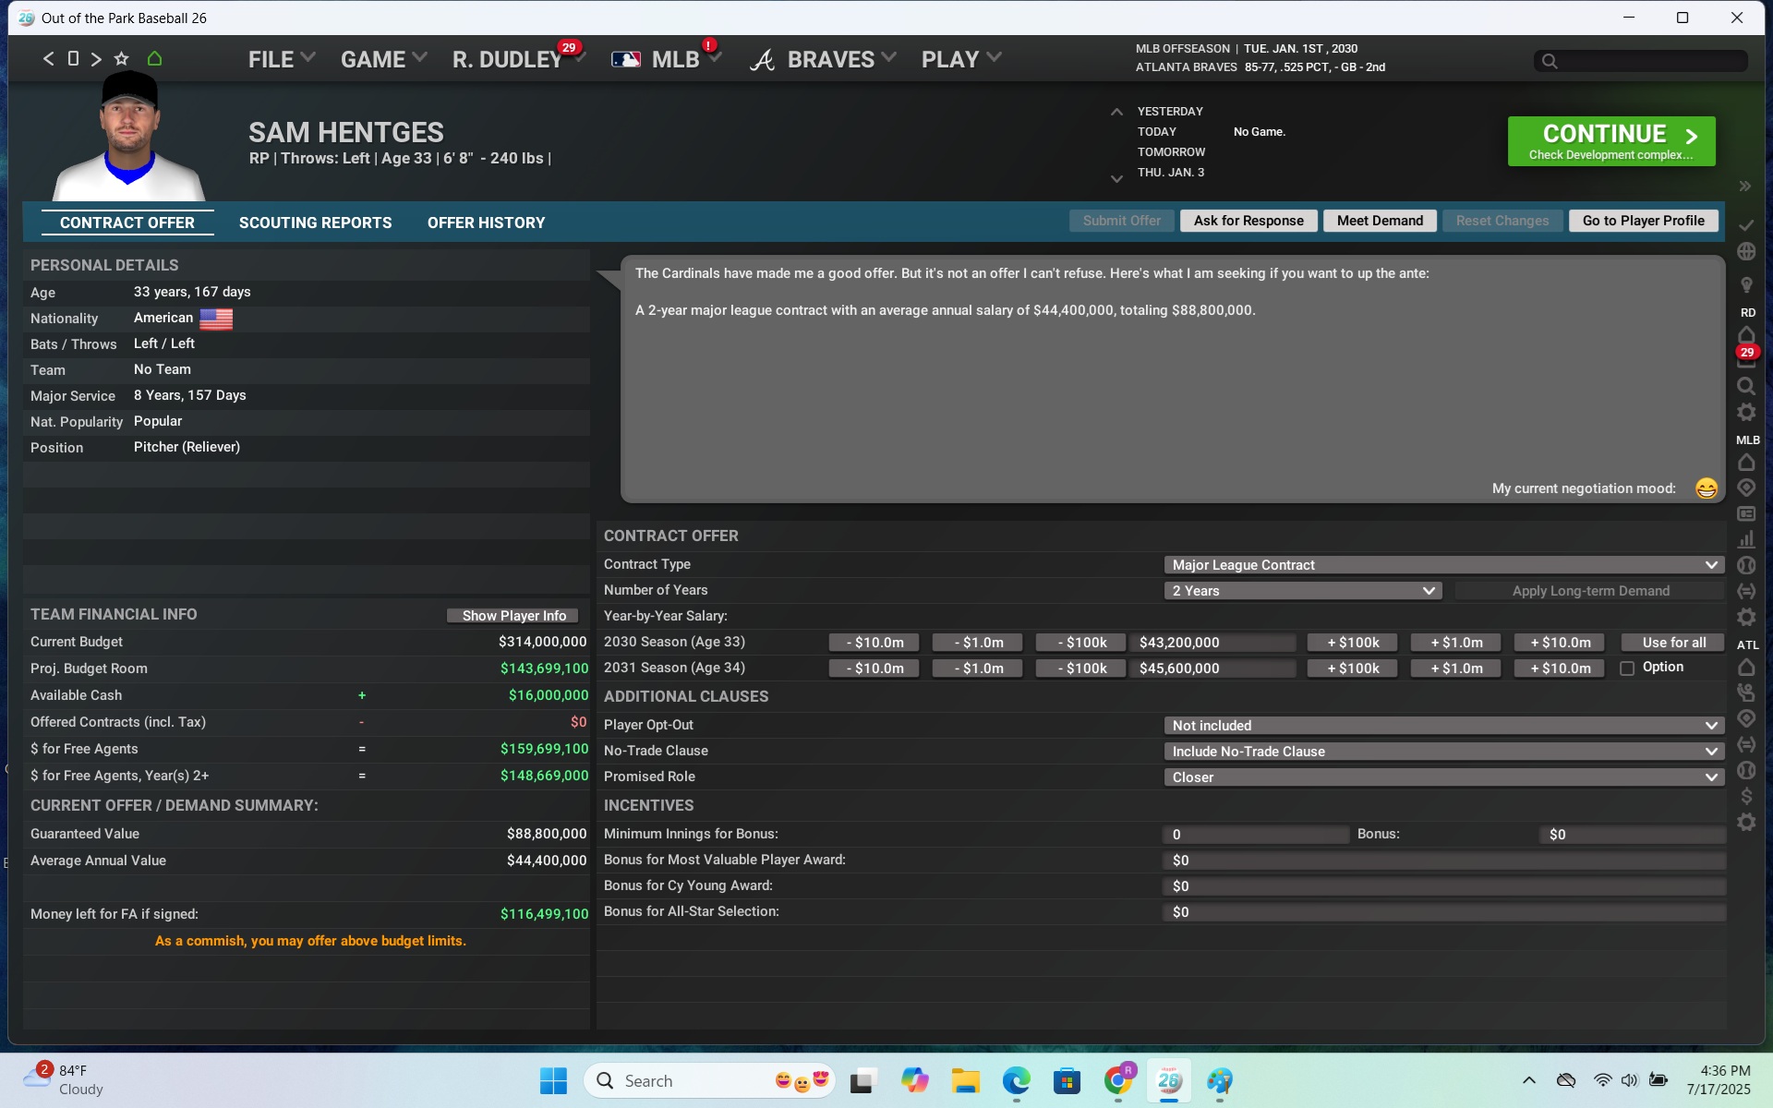Open the Contract Type dropdown

(1443, 565)
